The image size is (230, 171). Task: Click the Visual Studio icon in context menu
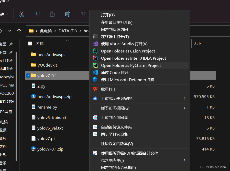[95, 44]
